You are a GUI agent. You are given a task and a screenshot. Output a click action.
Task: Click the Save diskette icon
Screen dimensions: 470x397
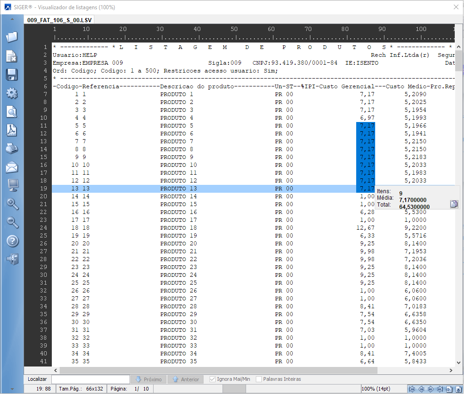coord(12,74)
